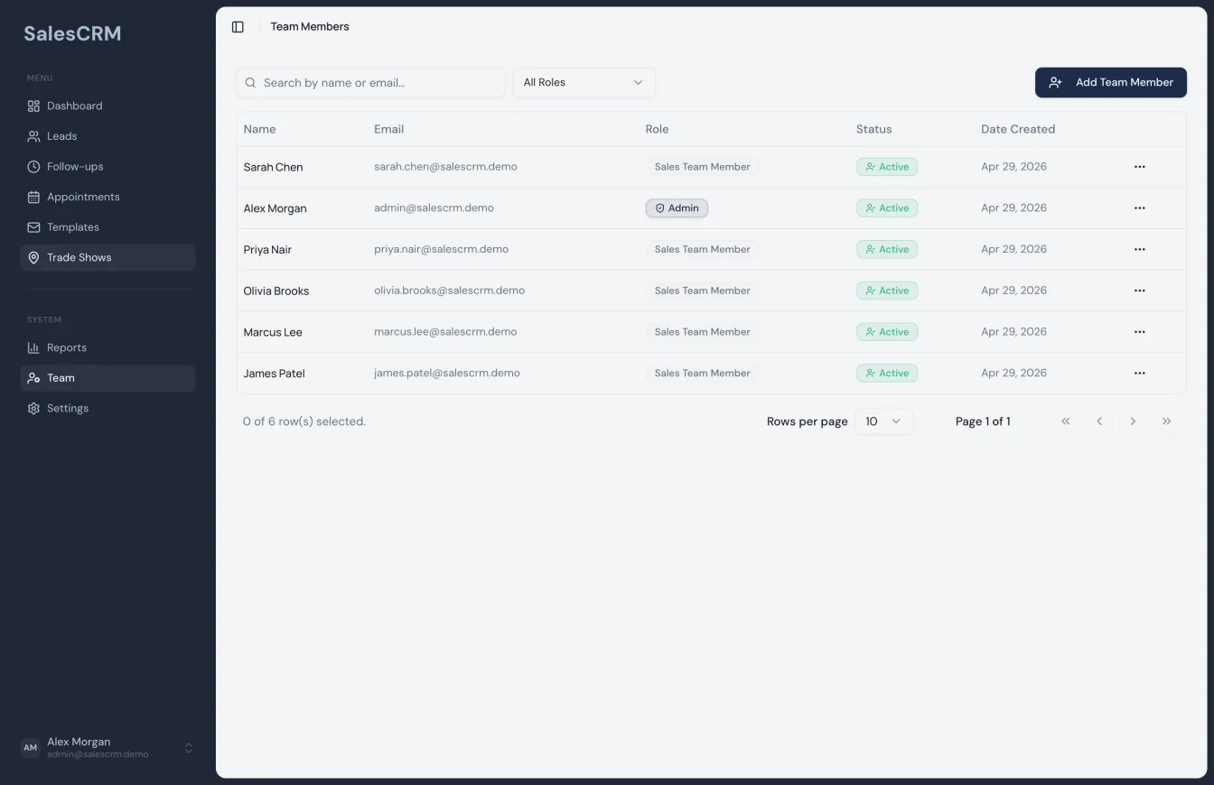Expand the All Roles filter dropdown
Image resolution: width=1214 pixels, height=785 pixels.
point(584,82)
